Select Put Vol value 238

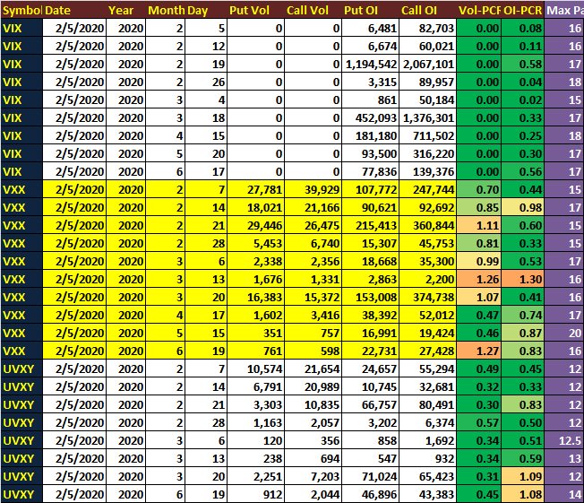click(x=256, y=458)
